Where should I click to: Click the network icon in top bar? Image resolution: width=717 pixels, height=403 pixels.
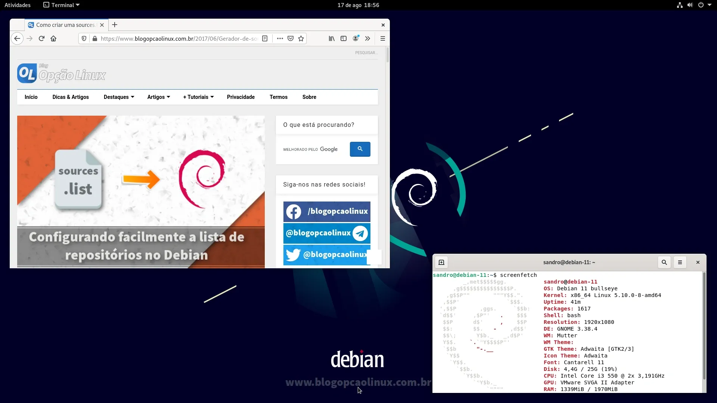point(680,5)
